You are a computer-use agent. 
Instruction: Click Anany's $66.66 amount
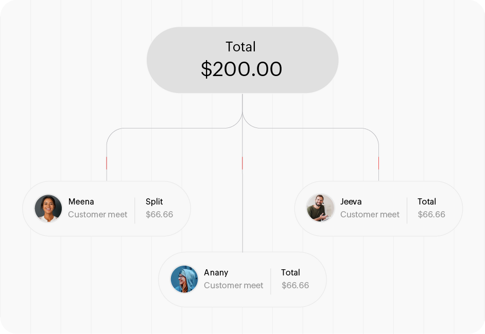[295, 285]
